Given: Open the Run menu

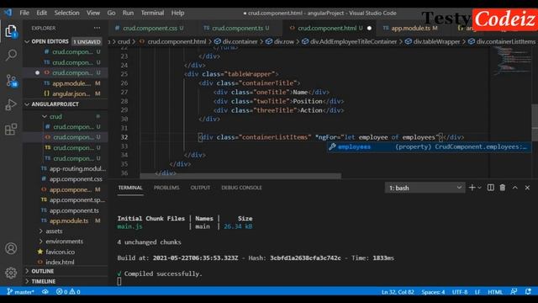Looking at the screenshot, I should [128, 13].
